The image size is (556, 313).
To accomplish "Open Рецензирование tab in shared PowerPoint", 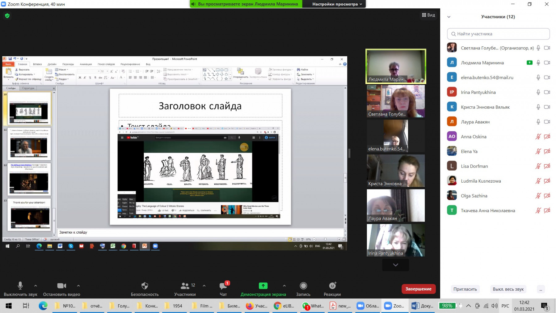I will (130, 64).
